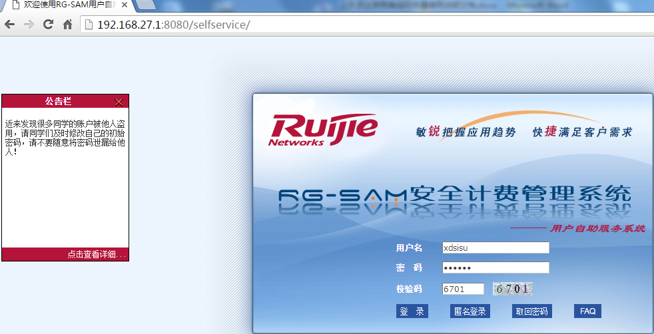Click the 校验码 verification code field

coord(463,289)
